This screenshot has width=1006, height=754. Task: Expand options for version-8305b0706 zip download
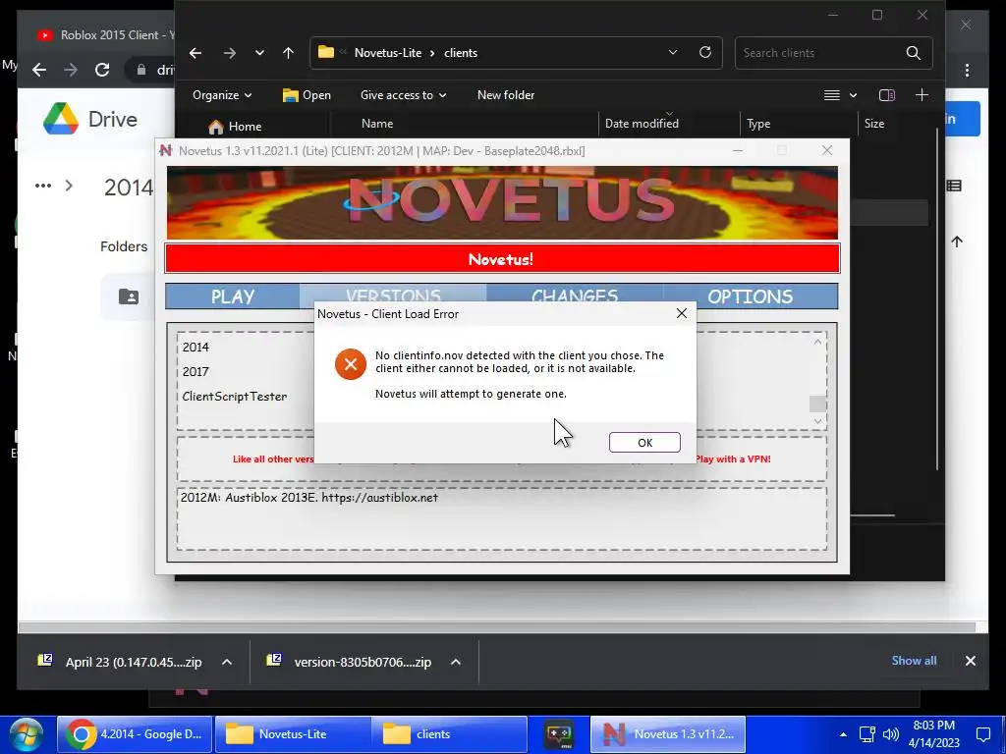coord(456,662)
